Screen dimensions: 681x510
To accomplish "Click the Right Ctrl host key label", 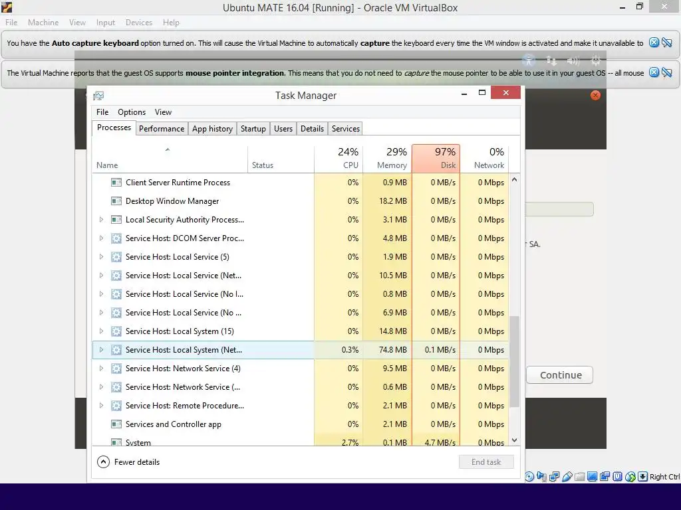I will coord(664,477).
